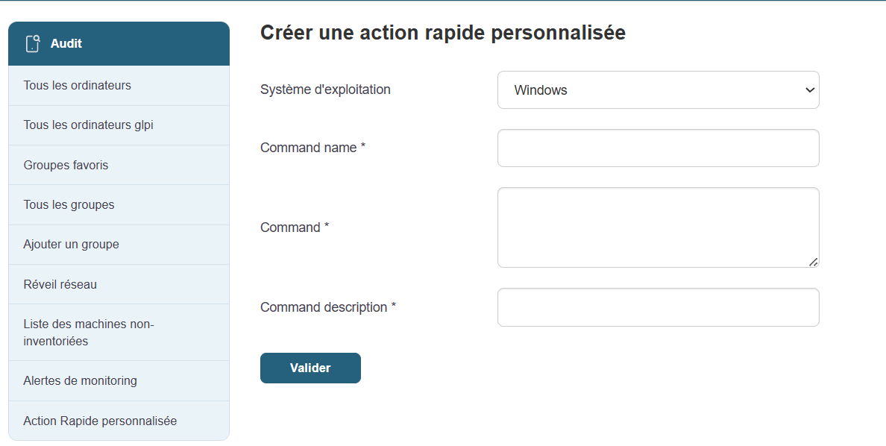Screen dimensions: 886x446
Task: Choose Ajouter un groupe
Action: click(71, 245)
